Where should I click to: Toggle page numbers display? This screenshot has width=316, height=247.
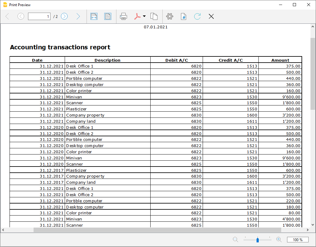184,16
